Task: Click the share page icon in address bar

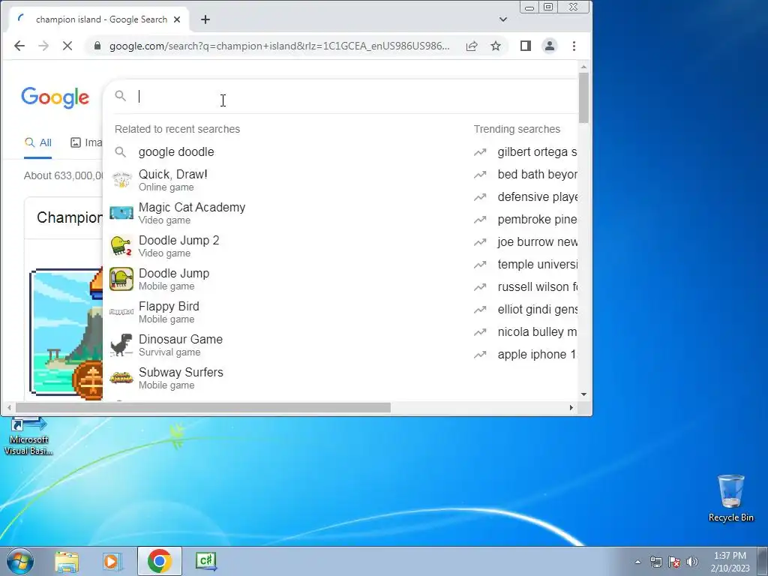Action: pyautogui.click(x=472, y=46)
